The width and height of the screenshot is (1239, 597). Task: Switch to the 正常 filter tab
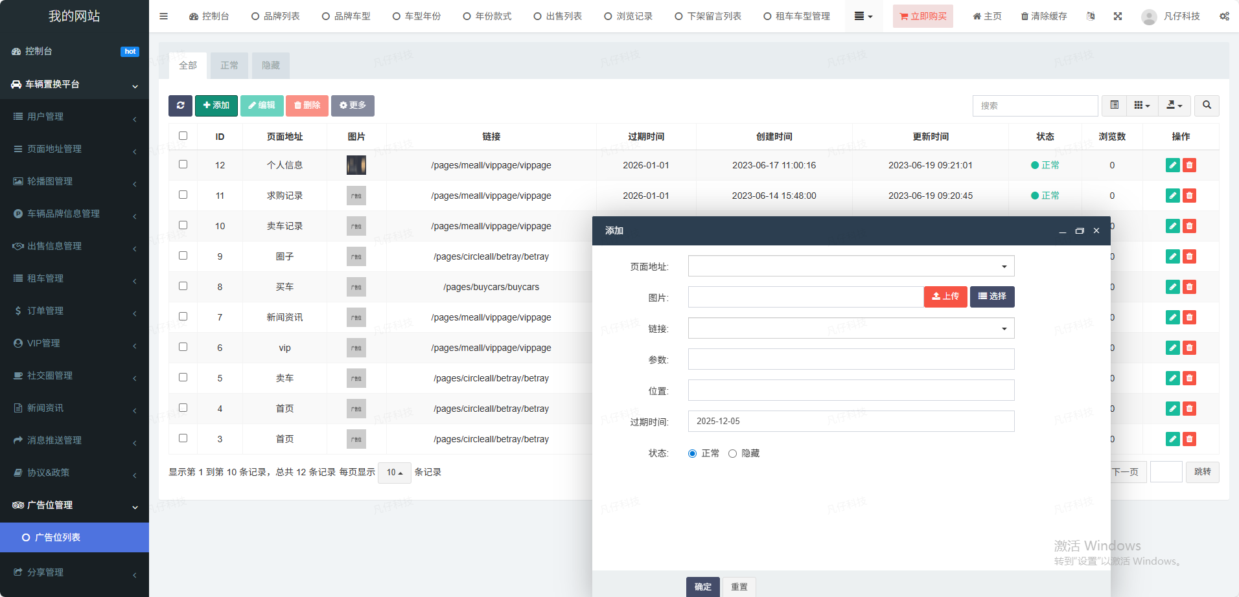229,65
